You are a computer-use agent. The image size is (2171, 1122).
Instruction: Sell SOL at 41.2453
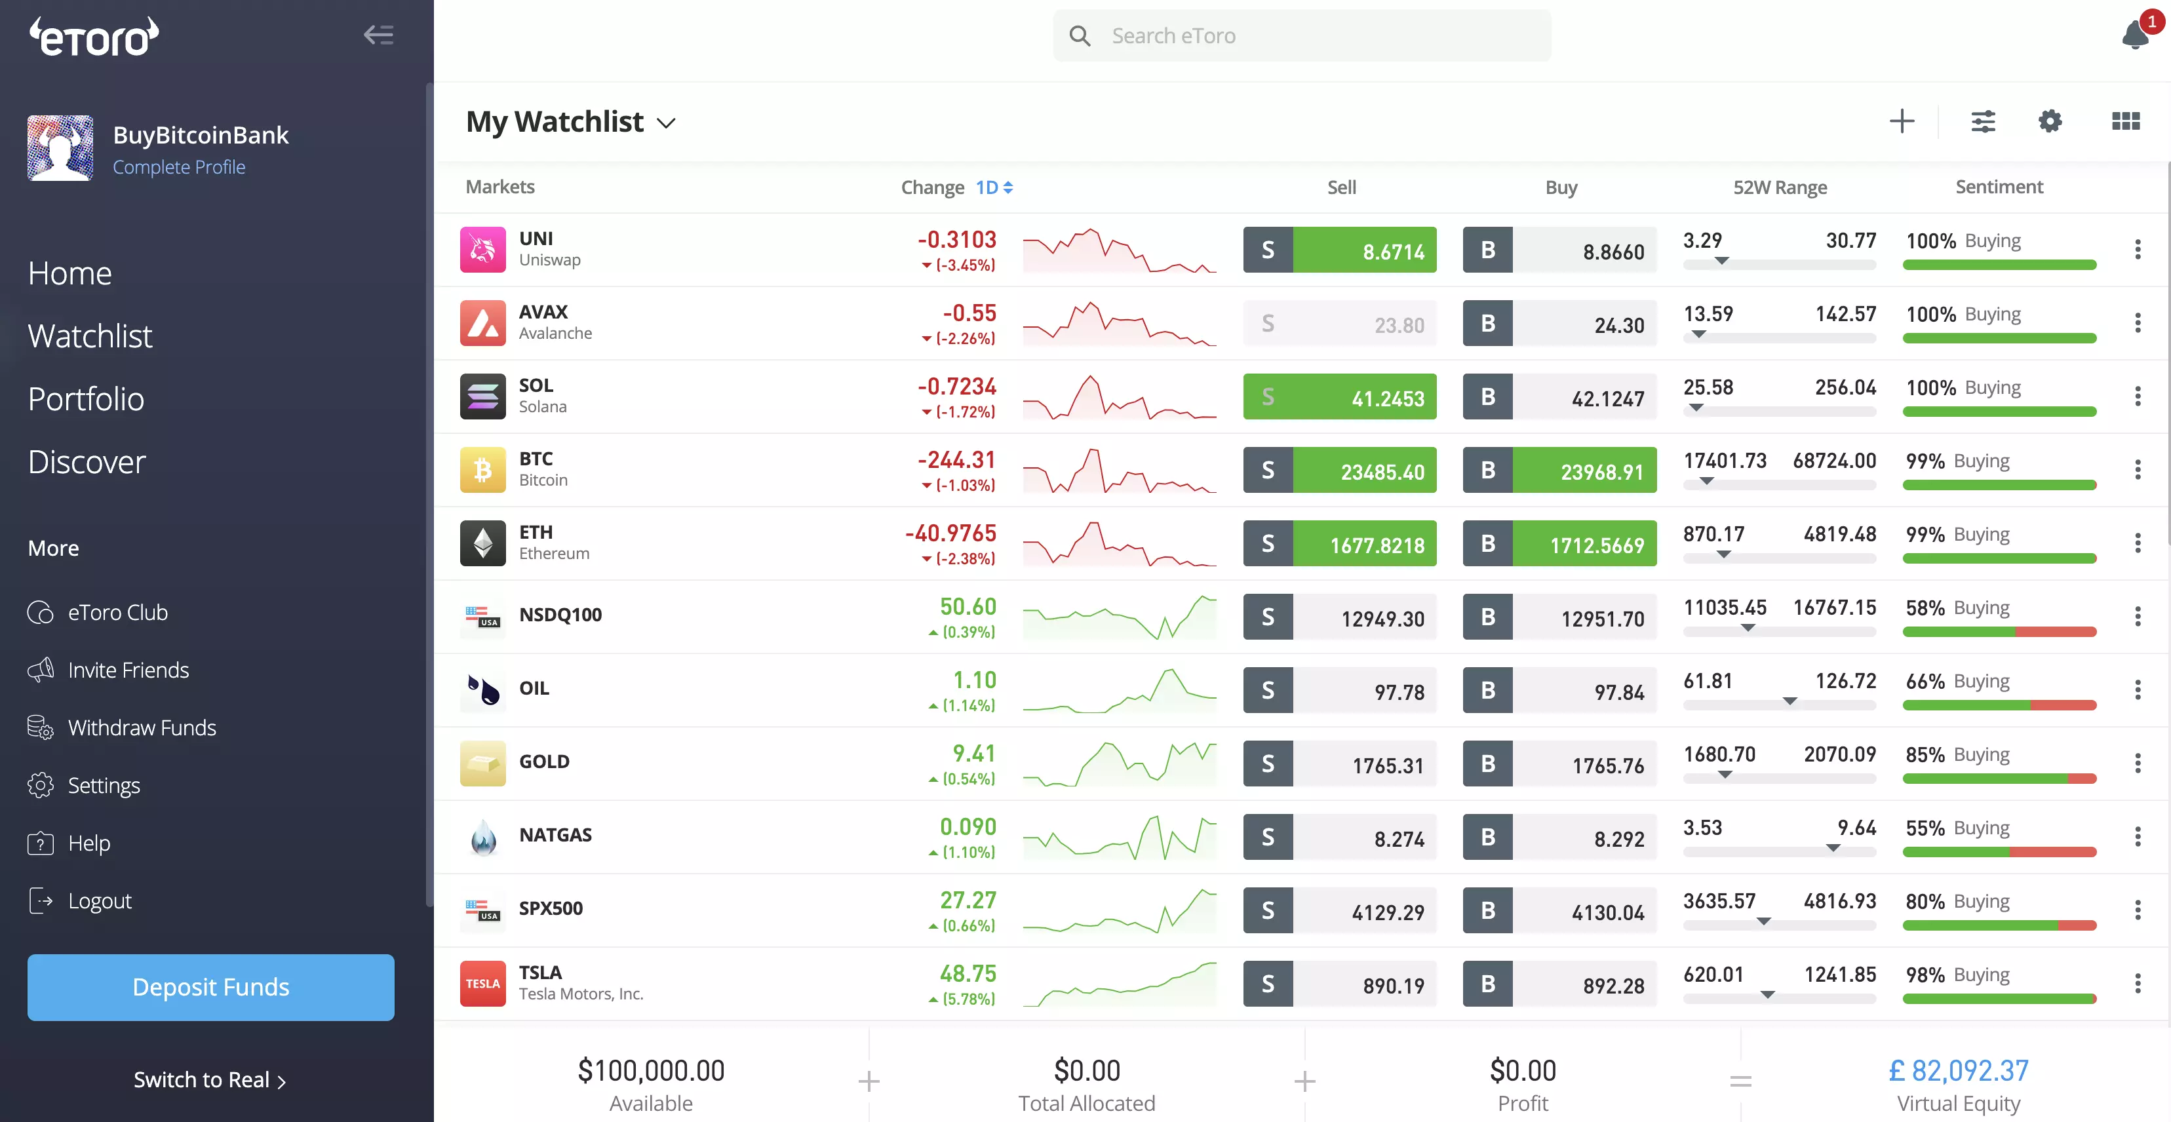click(x=1339, y=396)
